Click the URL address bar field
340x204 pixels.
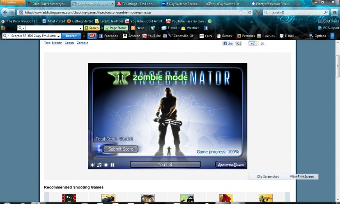[x=123, y=12]
